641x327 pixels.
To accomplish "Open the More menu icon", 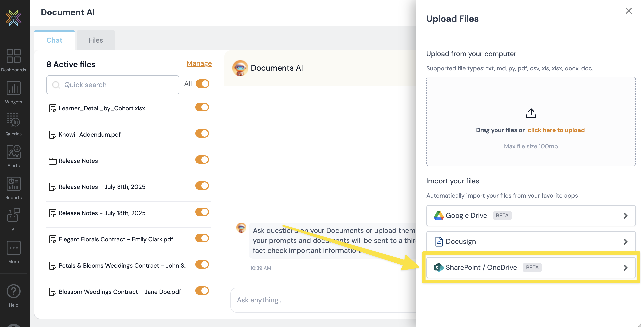I will point(13,248).
